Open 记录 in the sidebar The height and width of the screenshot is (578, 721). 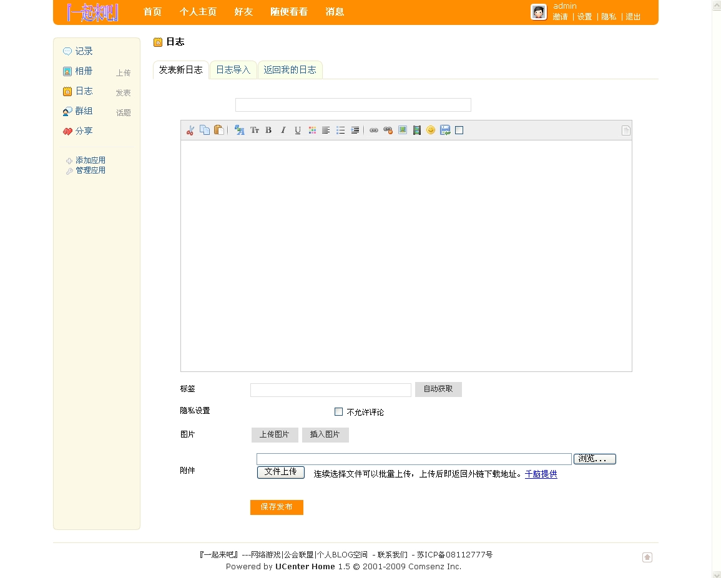click(84, 51)
